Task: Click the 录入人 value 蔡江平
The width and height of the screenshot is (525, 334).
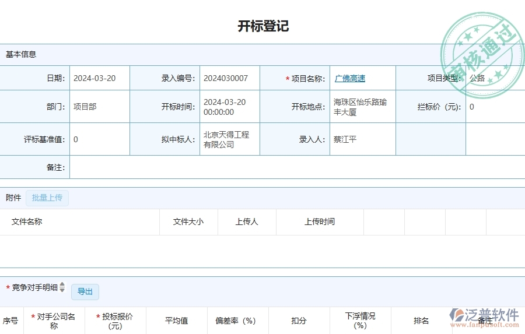Action: pos(345,139)
